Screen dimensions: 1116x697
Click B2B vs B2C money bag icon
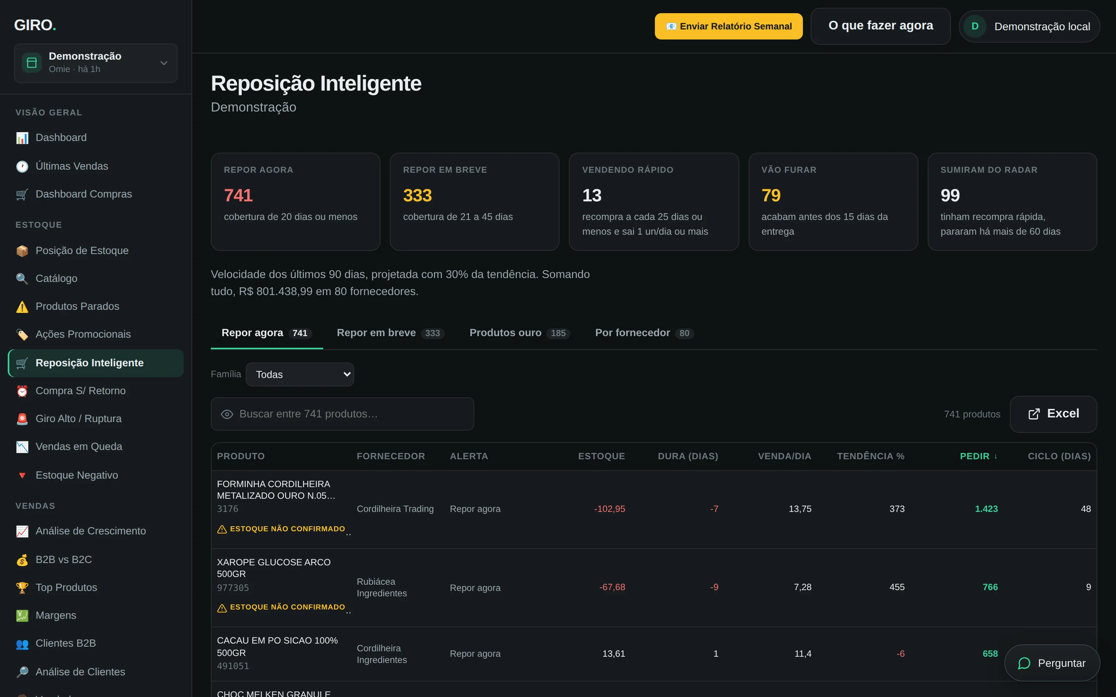[x=22, y=560]
